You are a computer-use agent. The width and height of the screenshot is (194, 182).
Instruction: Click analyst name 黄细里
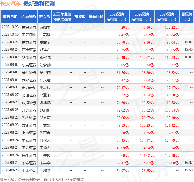[45, 27]
